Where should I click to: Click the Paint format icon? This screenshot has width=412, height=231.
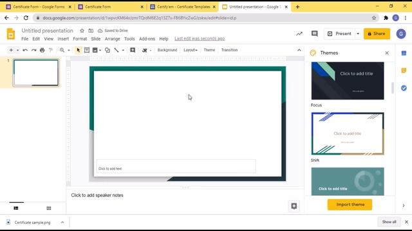point(51,50)
